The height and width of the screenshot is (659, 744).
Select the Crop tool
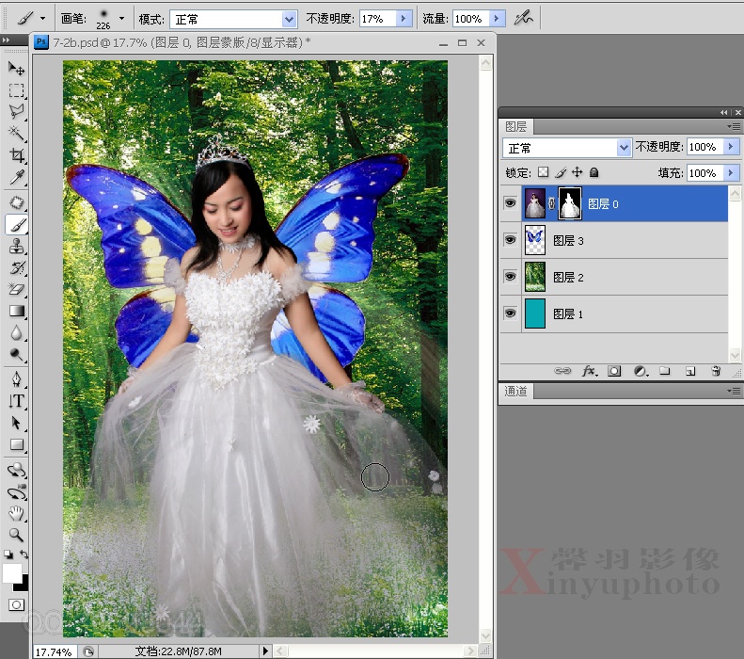16,155
